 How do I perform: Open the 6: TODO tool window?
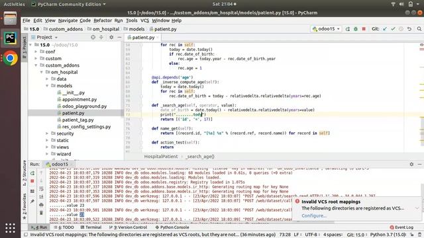[64, 227]
